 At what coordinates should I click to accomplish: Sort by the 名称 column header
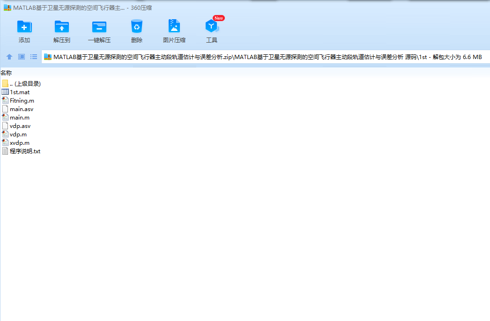pyautogui.click(x=6, y=73)
